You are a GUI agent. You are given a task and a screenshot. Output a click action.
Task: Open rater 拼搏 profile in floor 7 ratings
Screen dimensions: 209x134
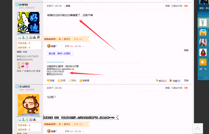pyautogui.click(x=54, y=131)
